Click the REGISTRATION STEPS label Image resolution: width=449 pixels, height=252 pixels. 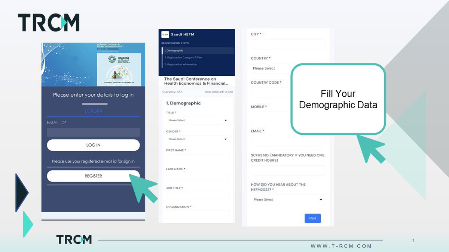point(175,43)
